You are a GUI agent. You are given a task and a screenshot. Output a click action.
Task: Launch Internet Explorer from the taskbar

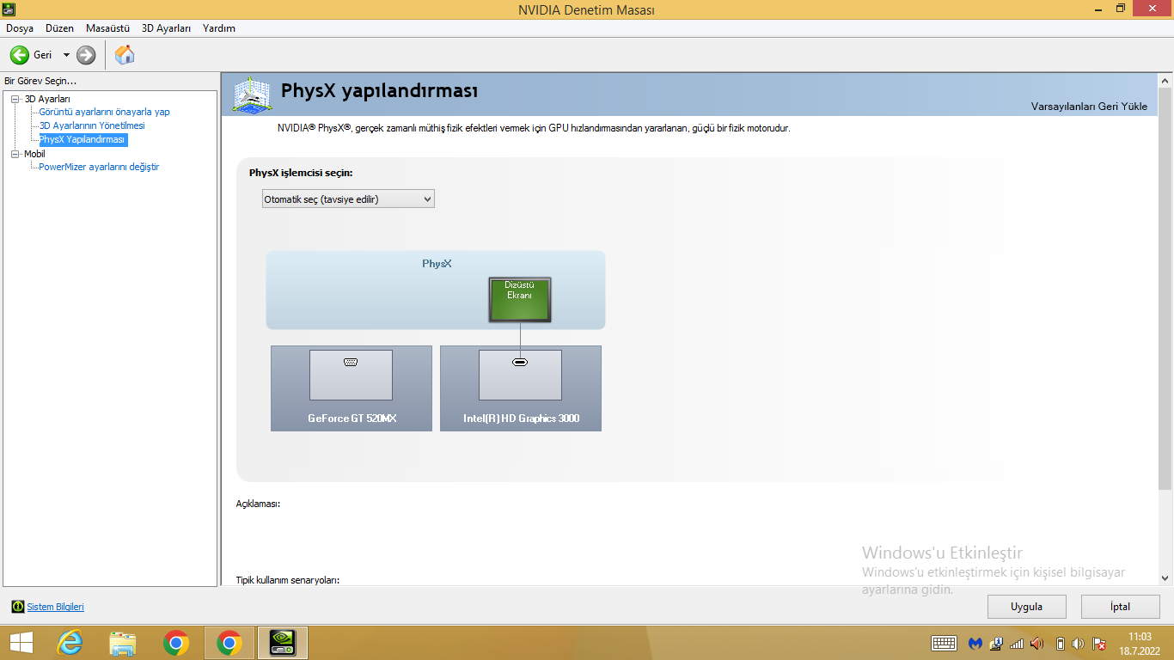point(70,643)
